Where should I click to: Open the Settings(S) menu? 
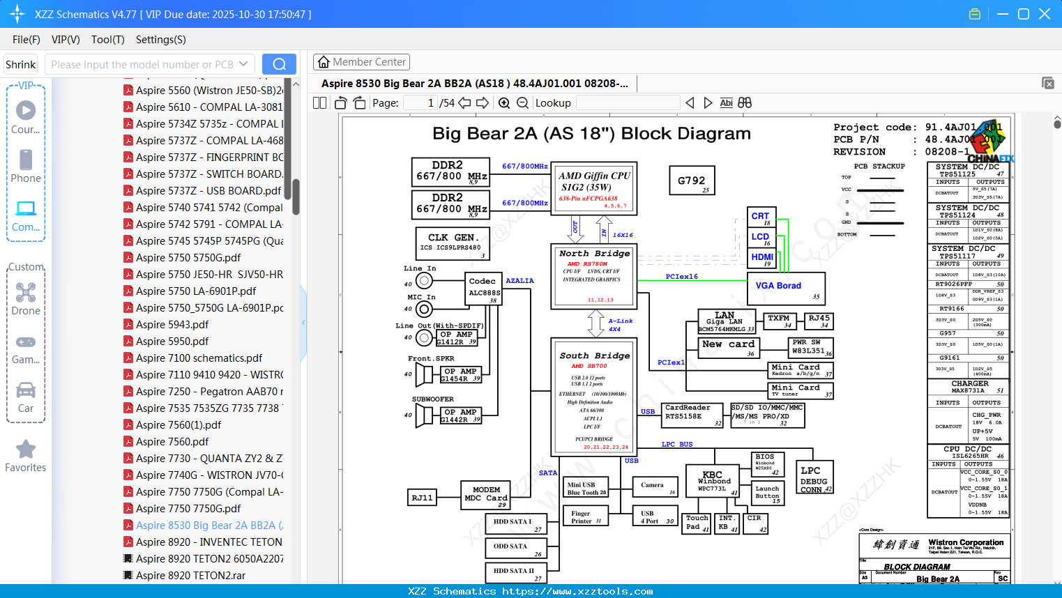click(161, 40)
